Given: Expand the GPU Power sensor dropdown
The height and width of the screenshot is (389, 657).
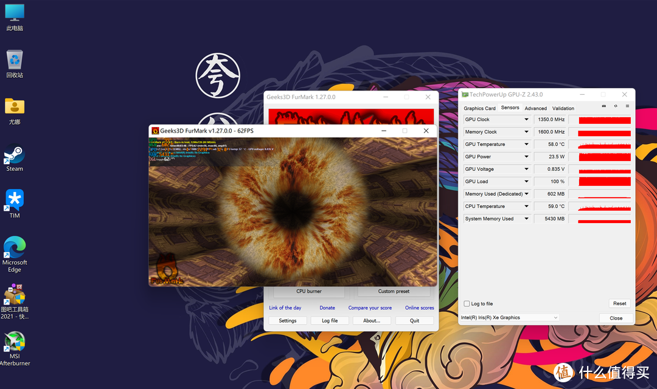Looking at the screenshot, I should point(526,157).
